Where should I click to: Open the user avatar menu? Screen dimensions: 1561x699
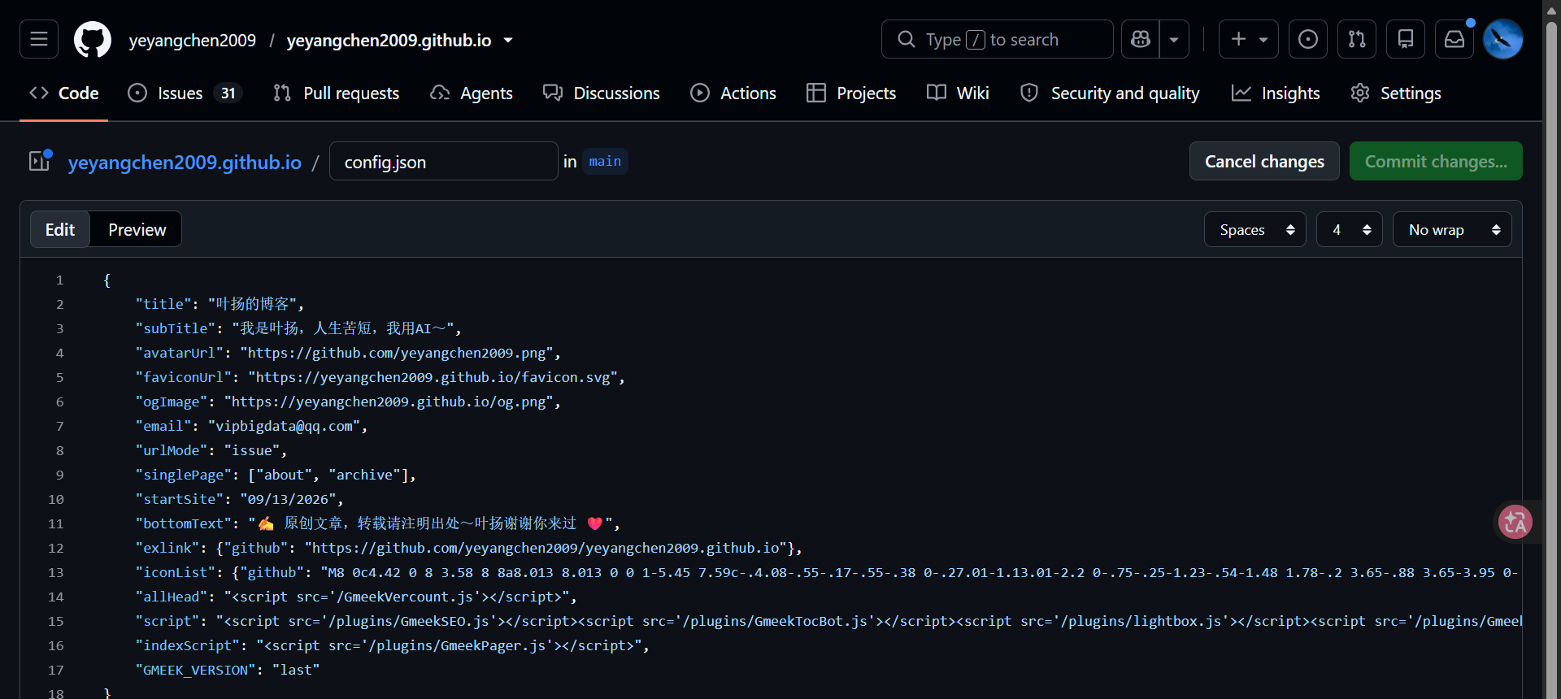(1503, 39)
